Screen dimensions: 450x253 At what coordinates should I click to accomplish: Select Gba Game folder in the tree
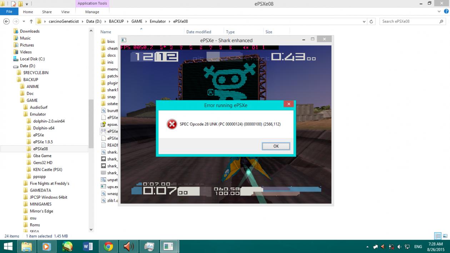[42, 156]
